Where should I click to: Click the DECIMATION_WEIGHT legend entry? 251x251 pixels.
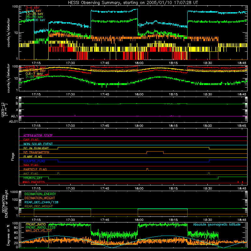40,198
